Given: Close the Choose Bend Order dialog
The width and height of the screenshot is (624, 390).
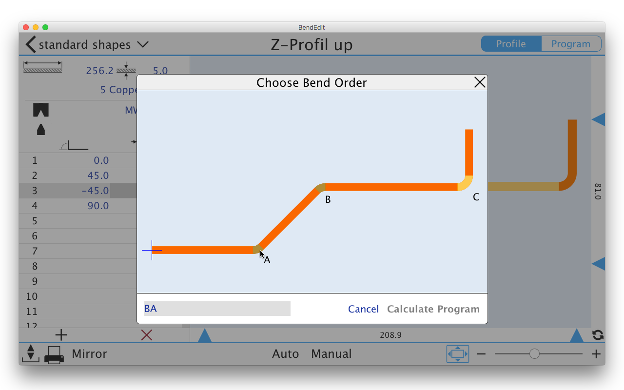Looking at the screenshot, I should click(480, 82).
